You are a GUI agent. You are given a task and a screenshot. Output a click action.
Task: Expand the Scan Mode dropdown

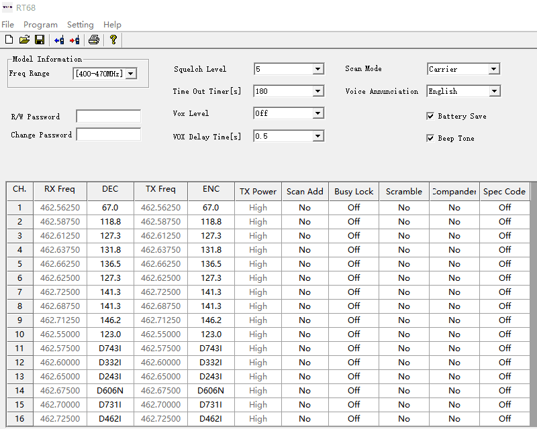(493, 69)
